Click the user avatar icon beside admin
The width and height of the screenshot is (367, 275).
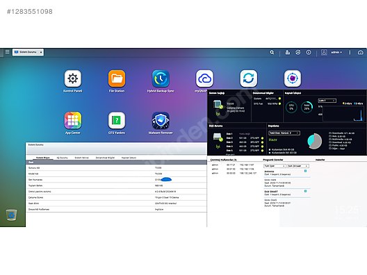[x=324, y=52]
